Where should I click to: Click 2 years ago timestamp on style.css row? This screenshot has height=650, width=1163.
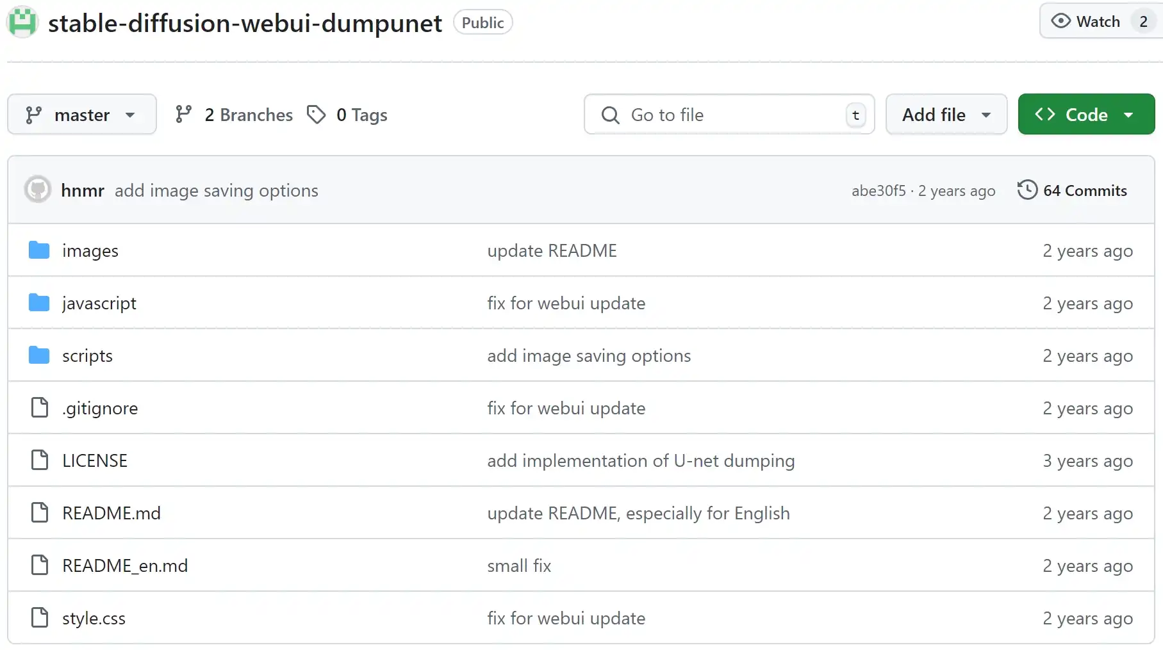[x=1087, y=618]
